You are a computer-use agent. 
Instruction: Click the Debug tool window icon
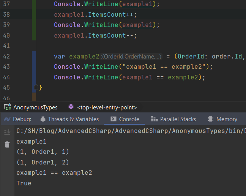pyautogui.click(x=7, y=119)
